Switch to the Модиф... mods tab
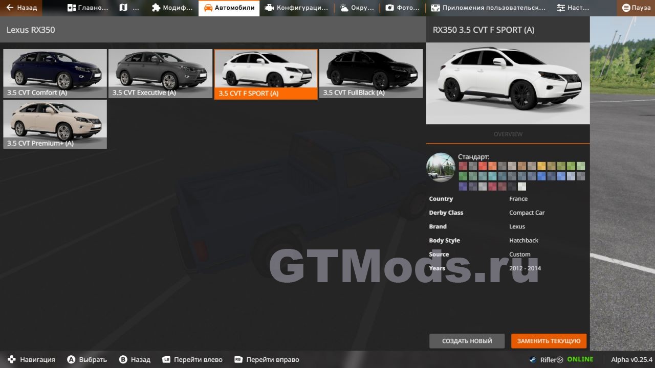 172,8
